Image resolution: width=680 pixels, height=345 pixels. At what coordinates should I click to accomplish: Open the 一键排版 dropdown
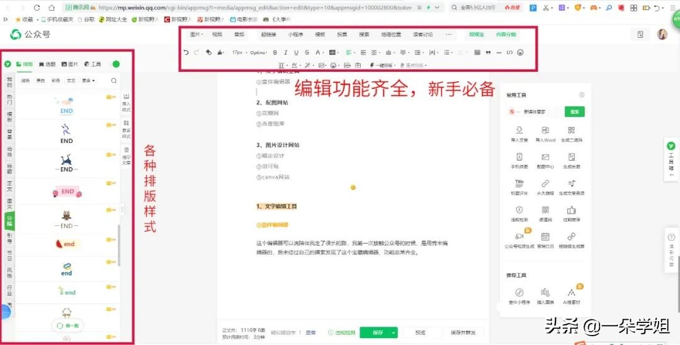[383, 65]
